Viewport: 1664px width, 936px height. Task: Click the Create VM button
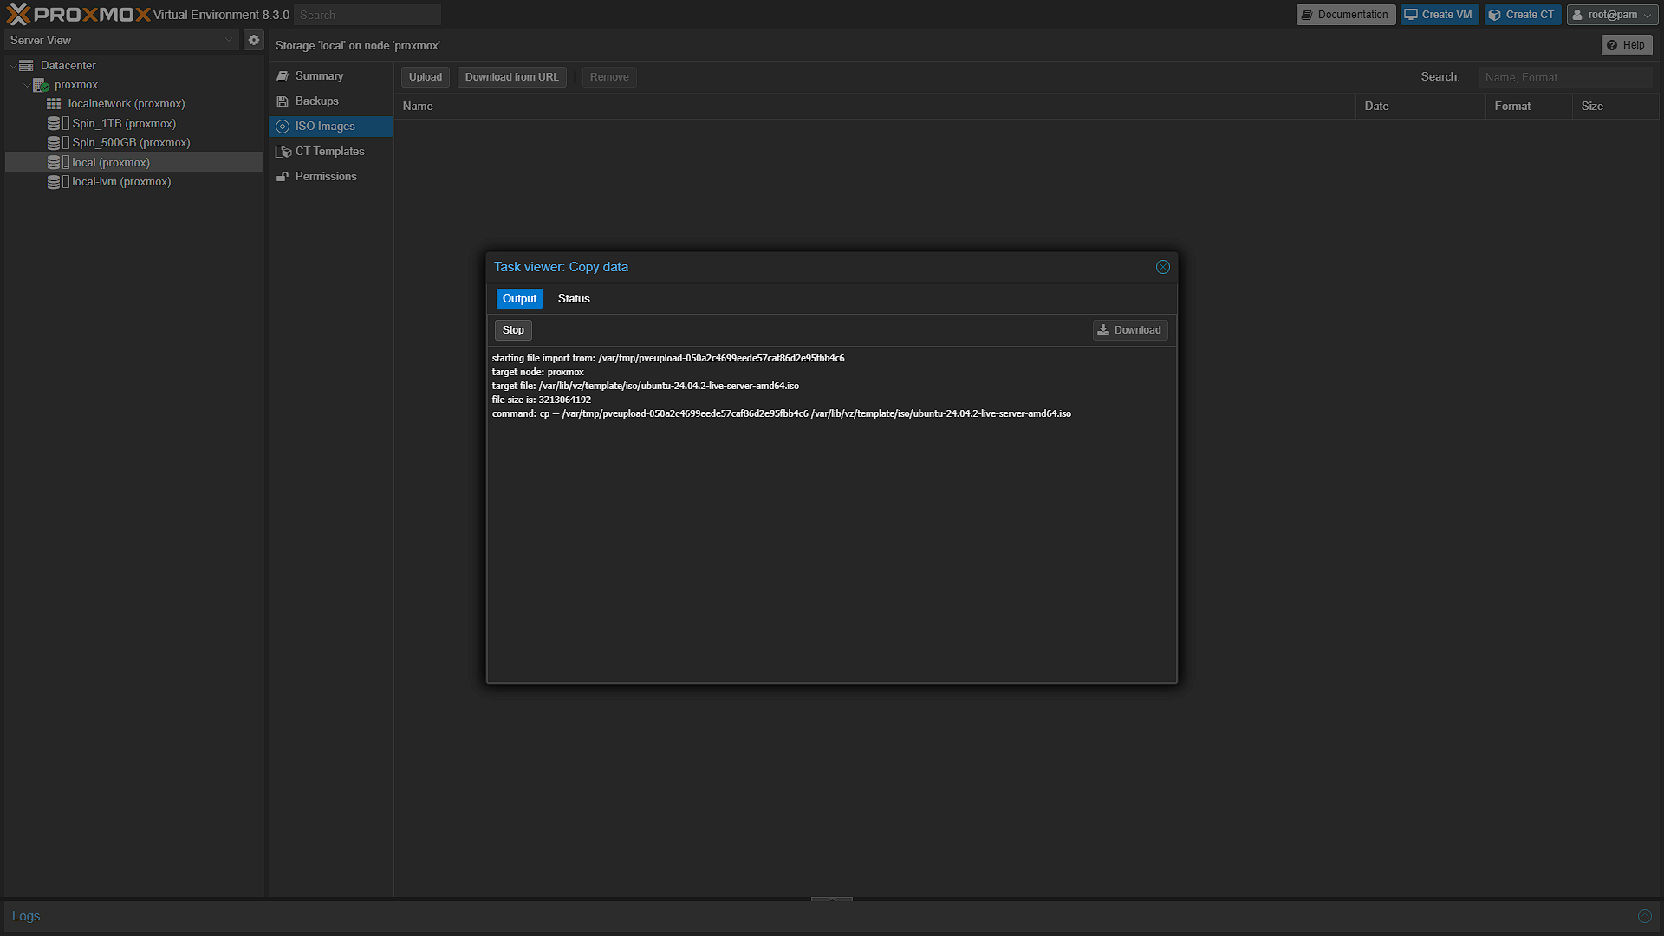tap(1440, 15)
